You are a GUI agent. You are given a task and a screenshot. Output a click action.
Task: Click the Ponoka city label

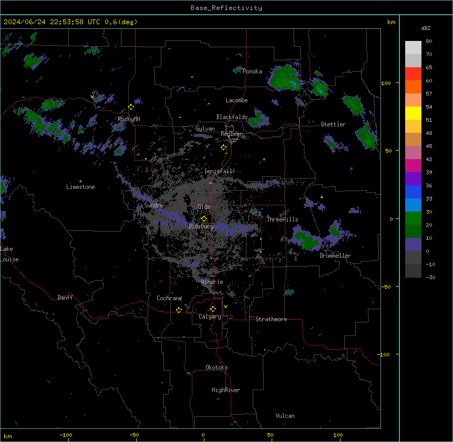click(252, 71)
